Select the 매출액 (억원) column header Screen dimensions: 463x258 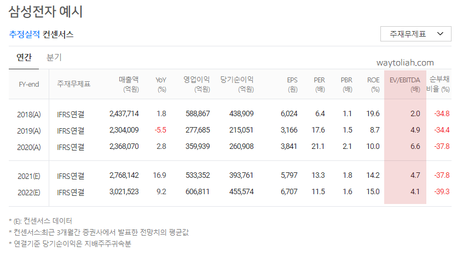129,84
